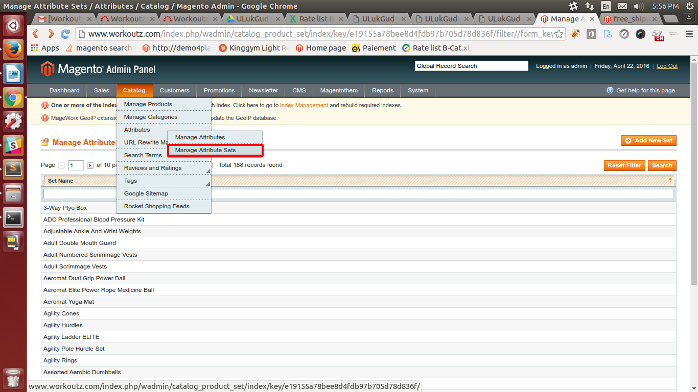This screenshot has height=392, width=698.
Task: Click the Office extension icon
Action: [x=591, y=34]
